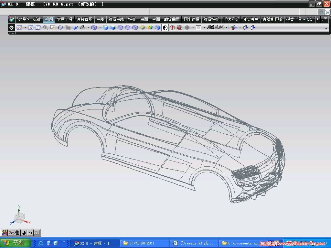Click the second clip section icon
The width and height of the screenshot is (331, 248).
[245, 27]
